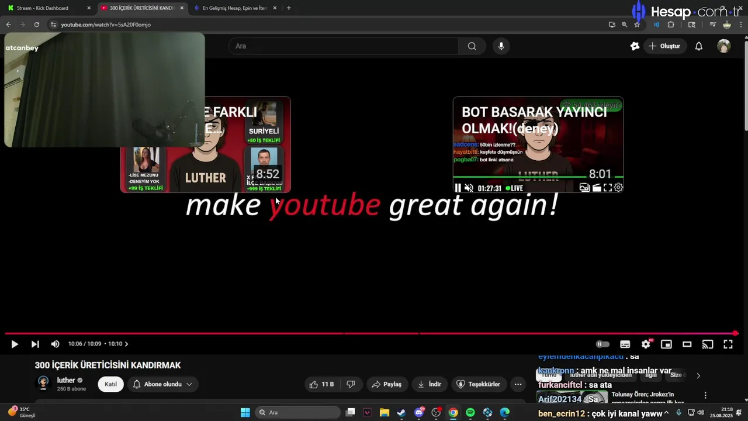Open end-screen video 'BOT BASARAK YAYINCI OLMAK'
Image resolution: width=748 pixels, height=421 pixels.
(x=538, y=144)
